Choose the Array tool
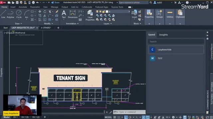 (x=50, y=20)
